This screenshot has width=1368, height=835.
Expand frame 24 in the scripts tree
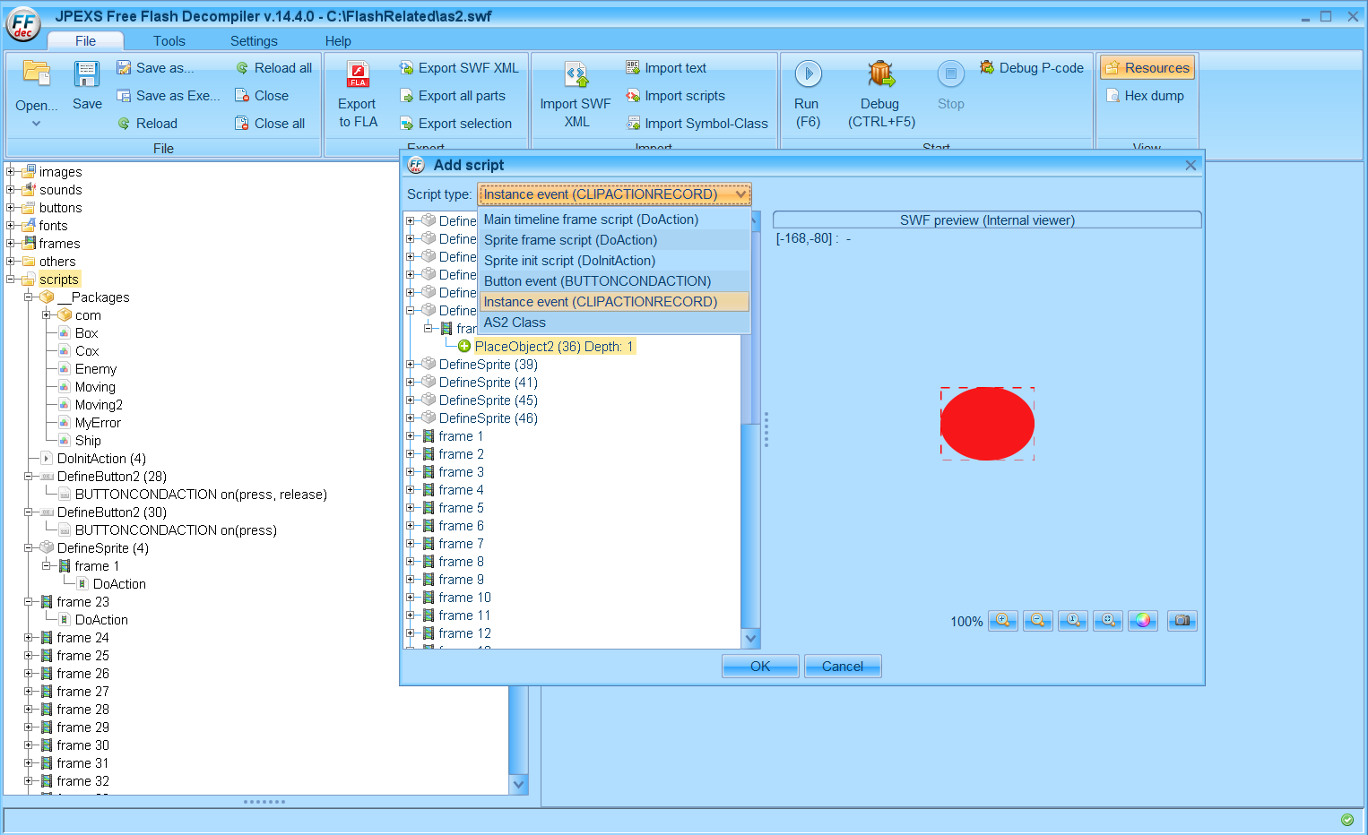29,637
